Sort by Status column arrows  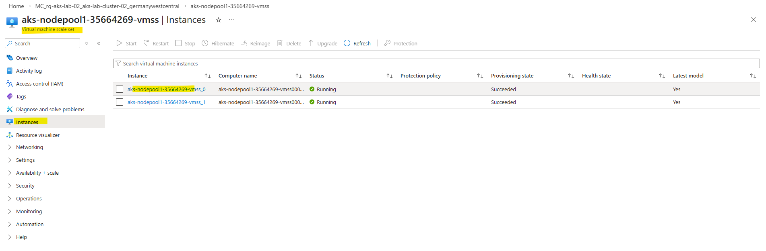tap(390, 76)
